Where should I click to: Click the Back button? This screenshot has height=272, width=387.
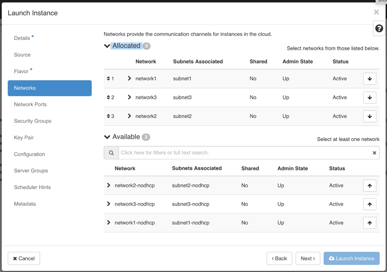[279, 258]
